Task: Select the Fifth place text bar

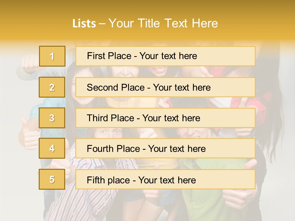Action: [165, 179]
